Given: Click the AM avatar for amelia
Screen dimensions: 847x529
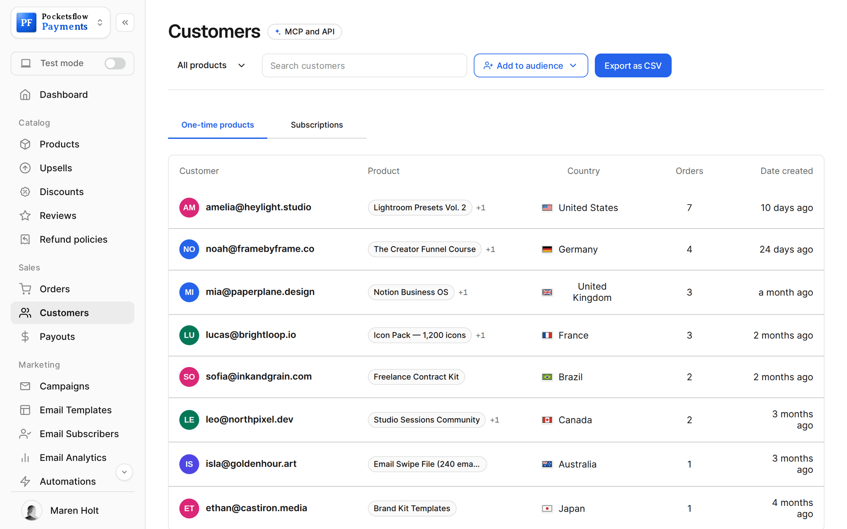Looking at the screenshot, I should point(189,207).
